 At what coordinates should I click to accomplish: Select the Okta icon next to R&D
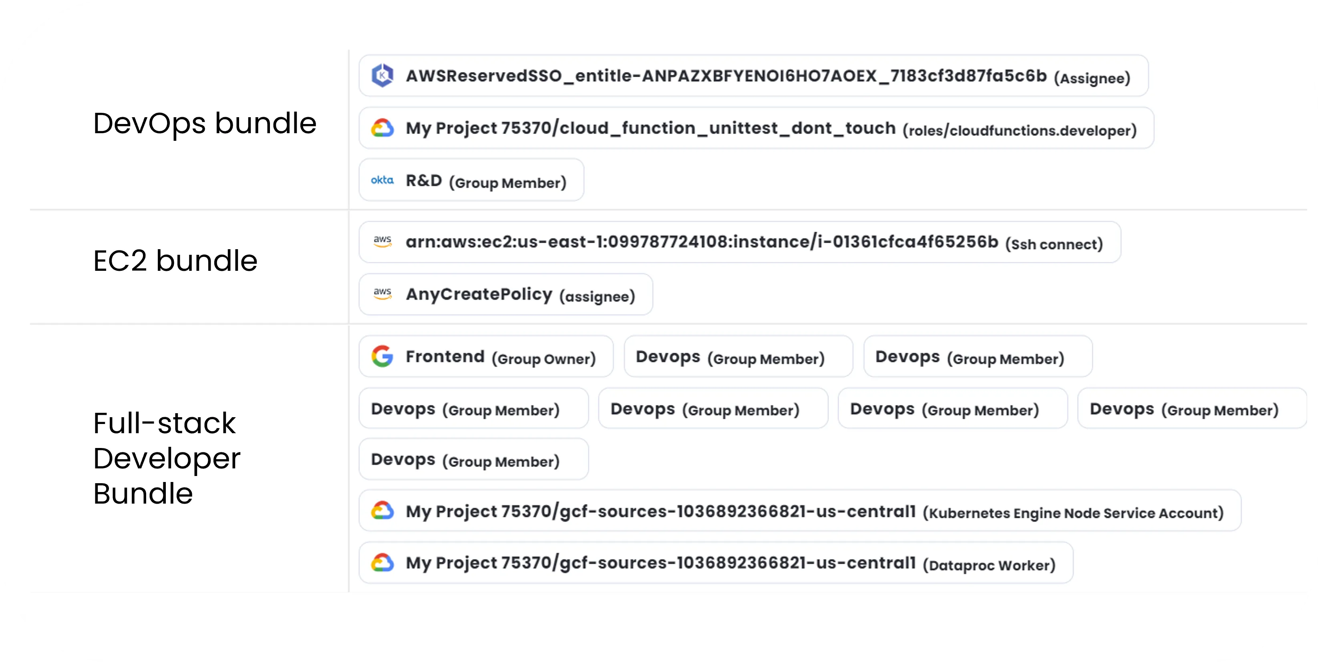click(382, 180)
